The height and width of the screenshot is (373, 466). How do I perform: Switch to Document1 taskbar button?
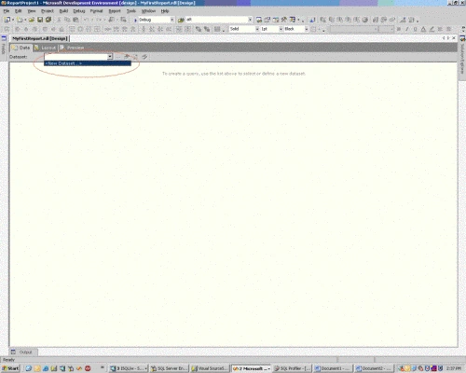332,368
